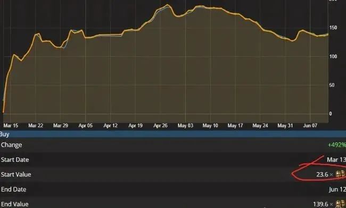
Task: Click the +492% change value
Action: pos(337,145)
